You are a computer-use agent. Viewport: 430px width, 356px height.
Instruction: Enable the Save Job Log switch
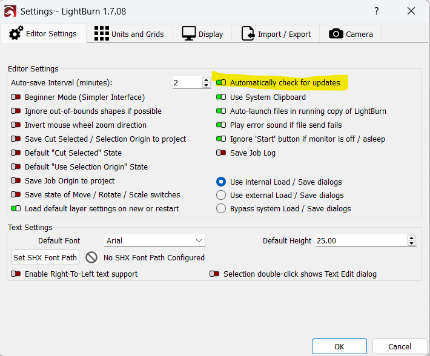point(221,153)
